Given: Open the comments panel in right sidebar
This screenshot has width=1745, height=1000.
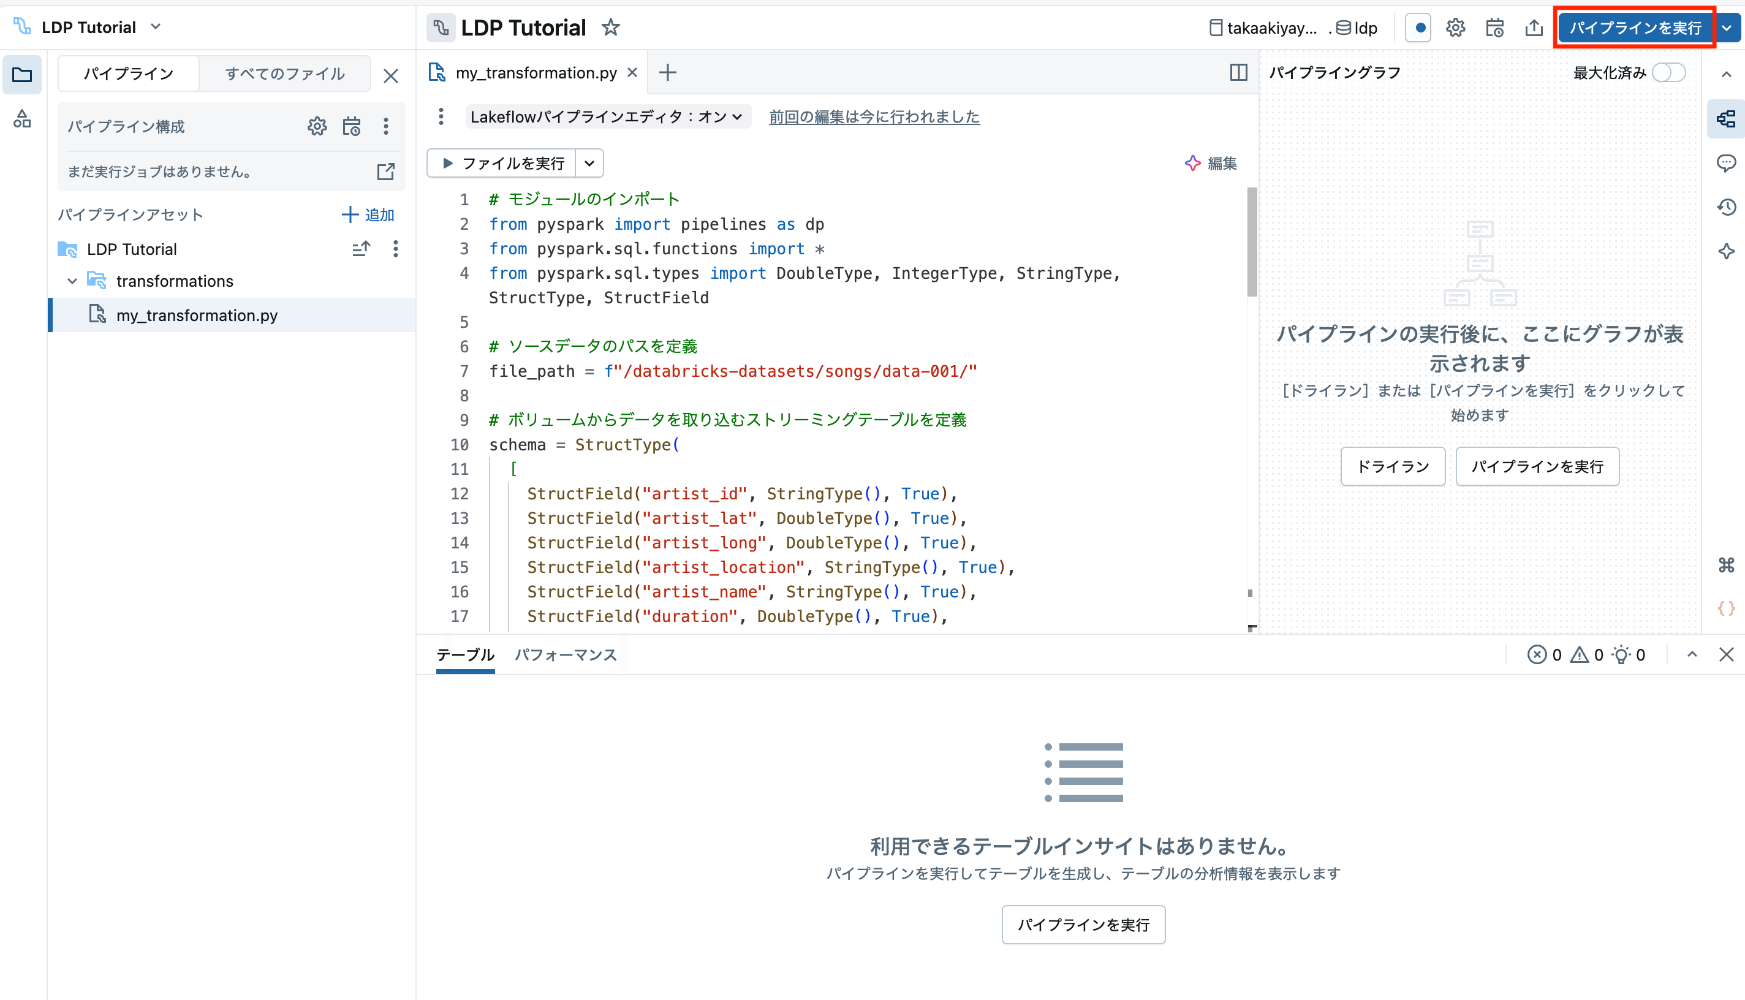Looking at the screenshot, I should (1727, 163).
